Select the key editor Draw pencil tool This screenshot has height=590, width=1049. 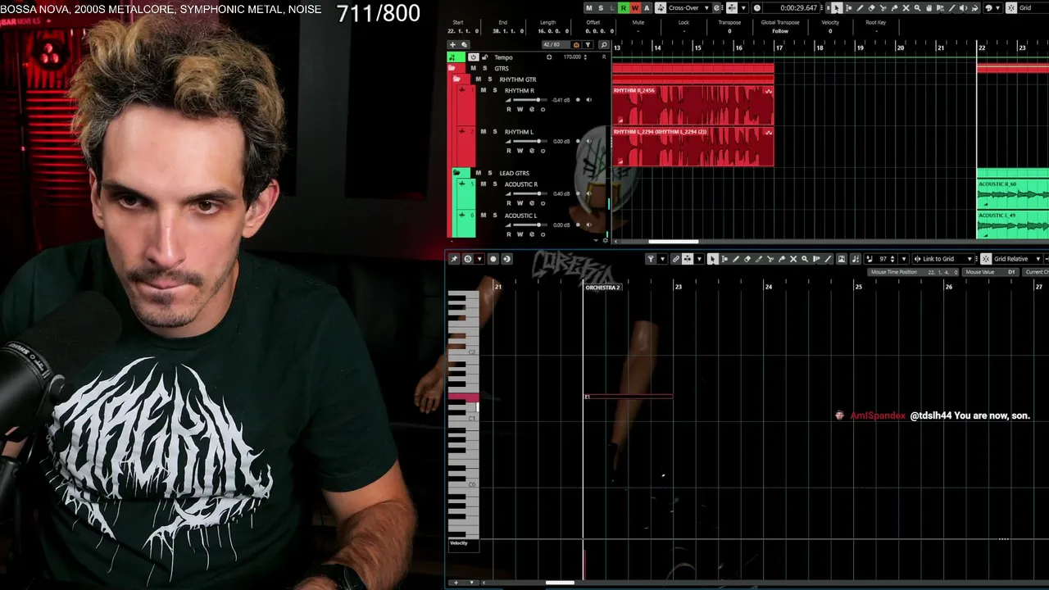pos(736,259)
